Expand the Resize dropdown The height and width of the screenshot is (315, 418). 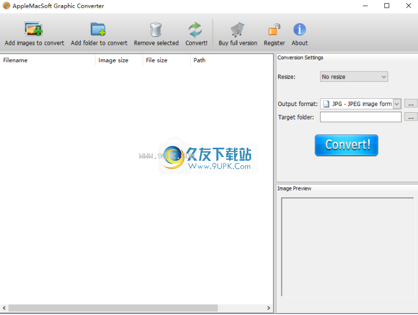[x=354, y=77]
